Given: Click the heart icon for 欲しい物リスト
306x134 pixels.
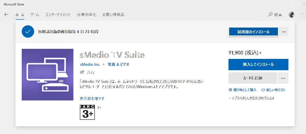Looking at the screenshot, I should pyautogui.click(x=263, y=90).
